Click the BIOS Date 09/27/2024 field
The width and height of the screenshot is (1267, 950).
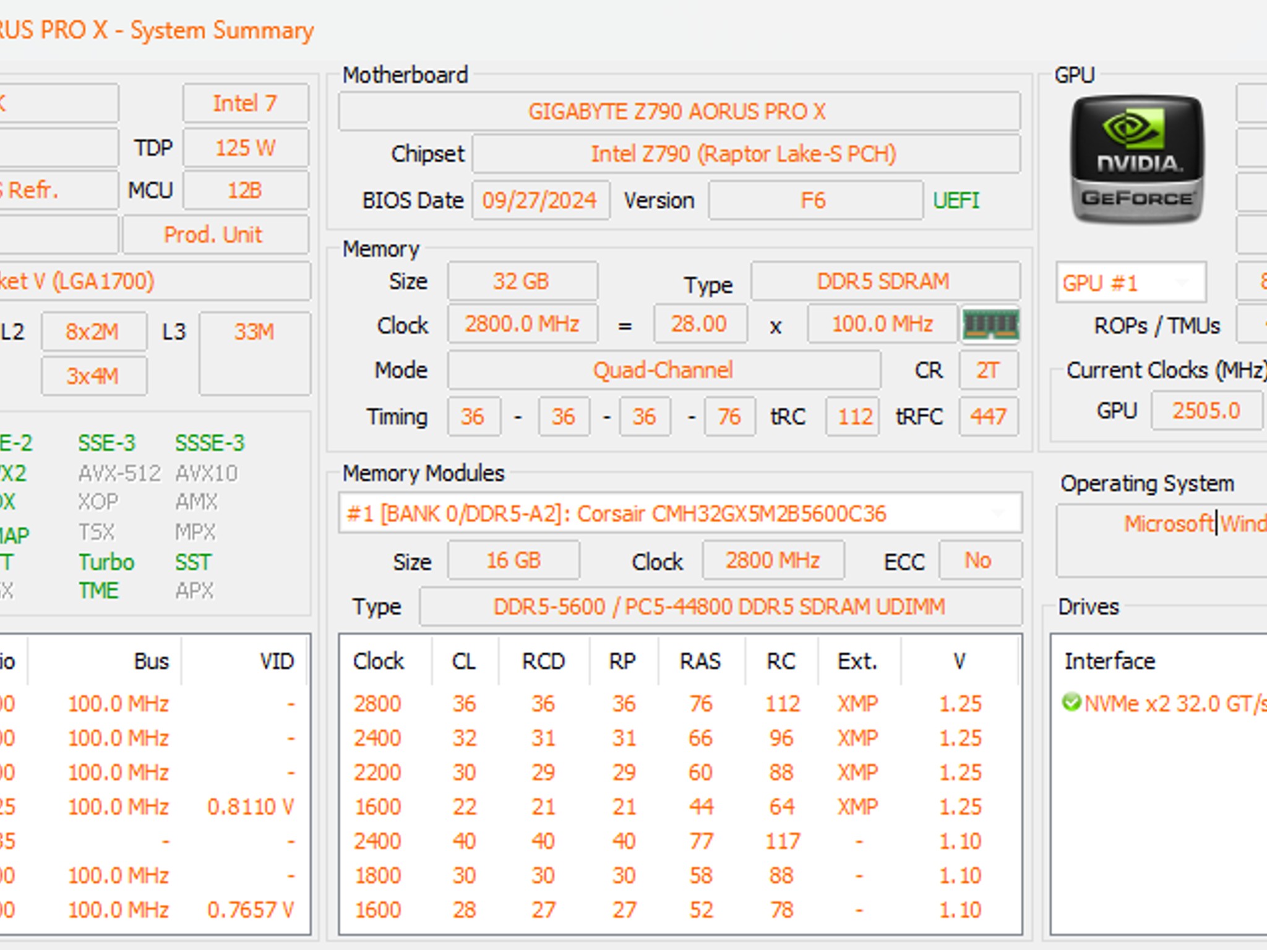coord(540,200)
